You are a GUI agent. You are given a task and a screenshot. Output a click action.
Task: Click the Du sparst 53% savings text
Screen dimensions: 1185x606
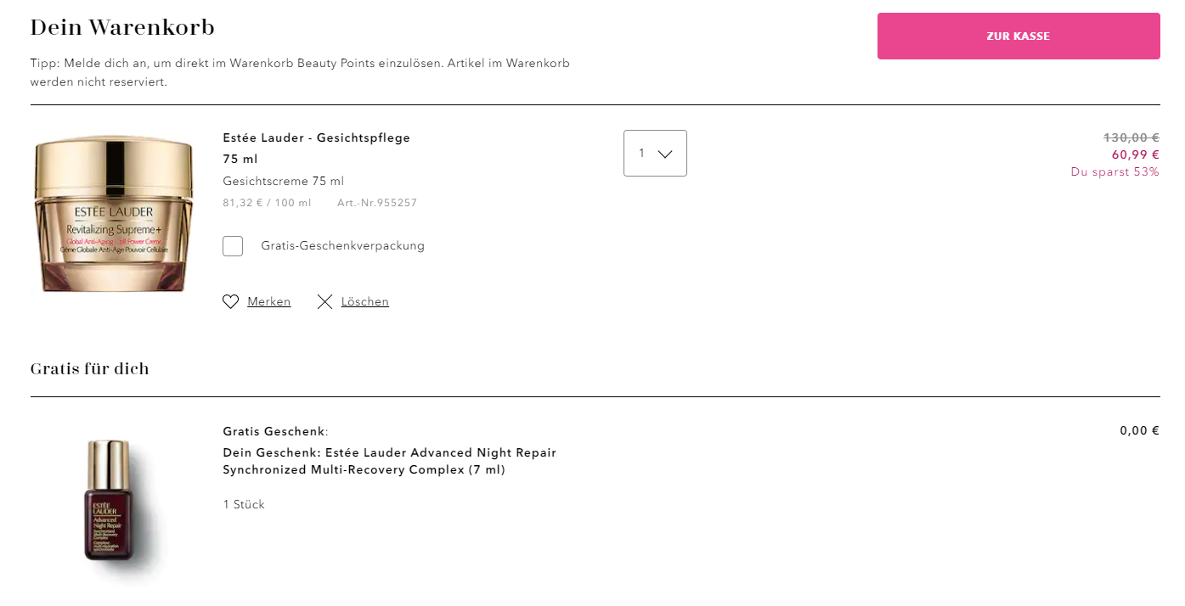point(1114,171)
